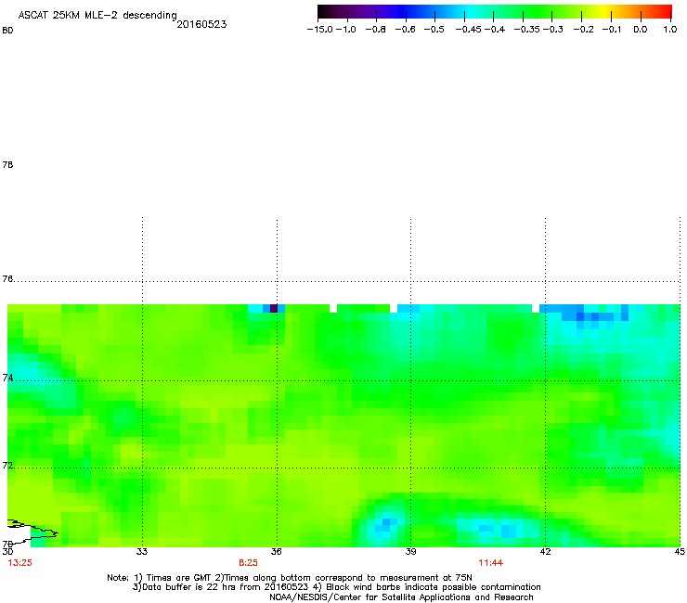Click the colorbar label 1.0
The width and height of the screenshot is (687, 603).
click(x=670, y=30)
